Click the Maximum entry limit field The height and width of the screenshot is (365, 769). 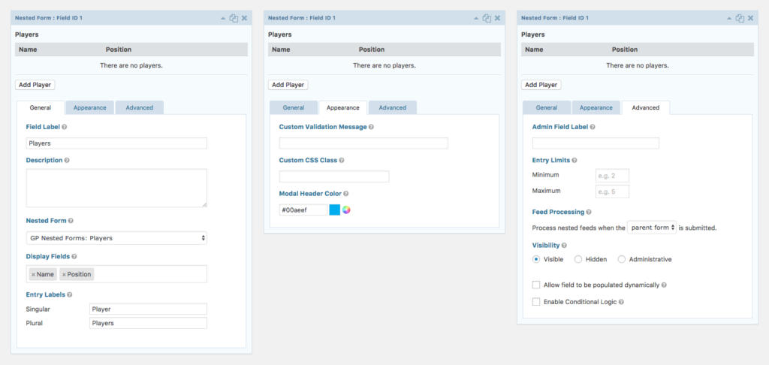click(x=612, y=192)
